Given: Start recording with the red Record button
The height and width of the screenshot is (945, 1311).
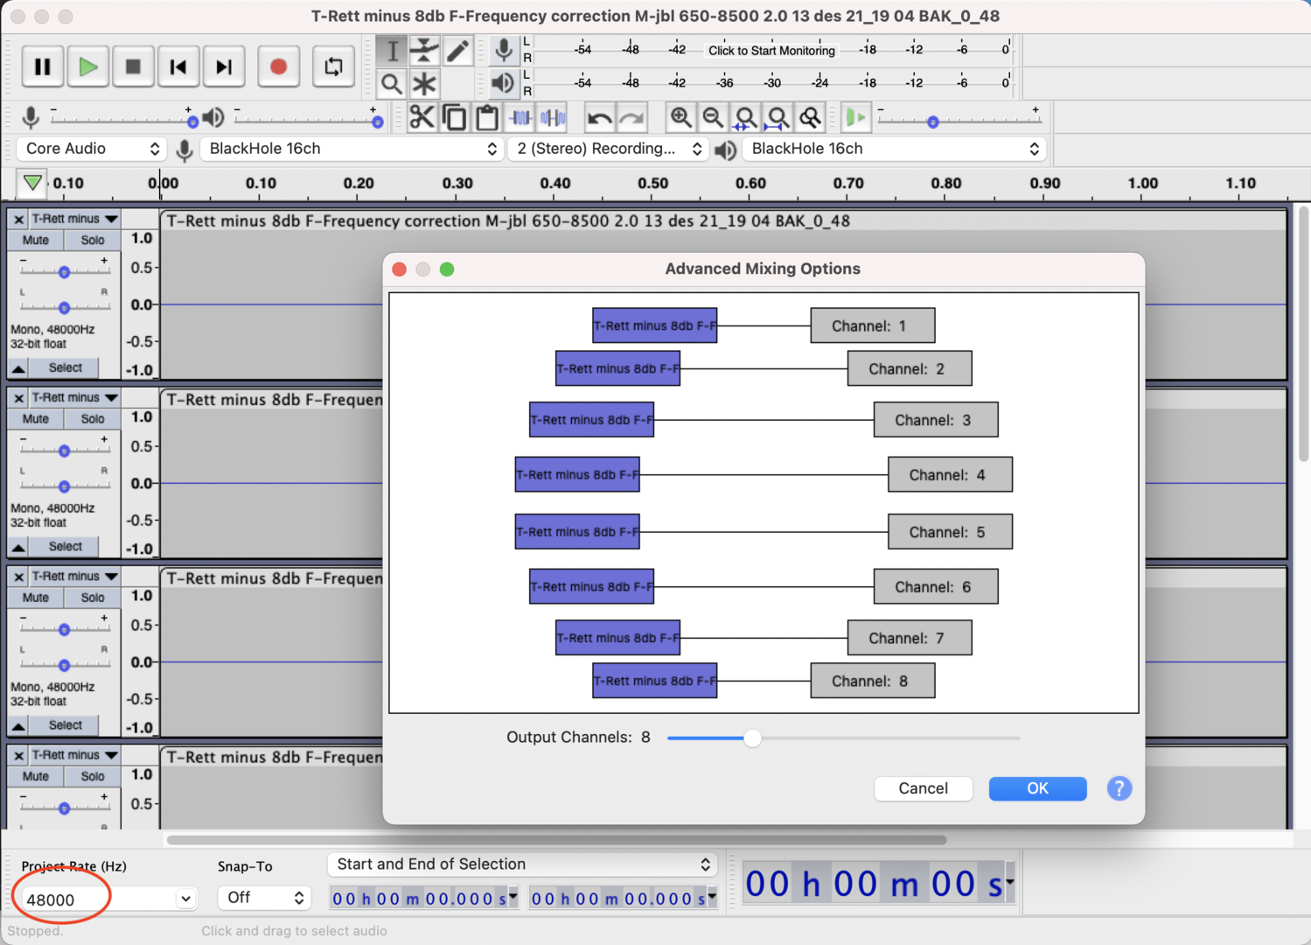Looking at the screenshot, I should tap(279, 66).
